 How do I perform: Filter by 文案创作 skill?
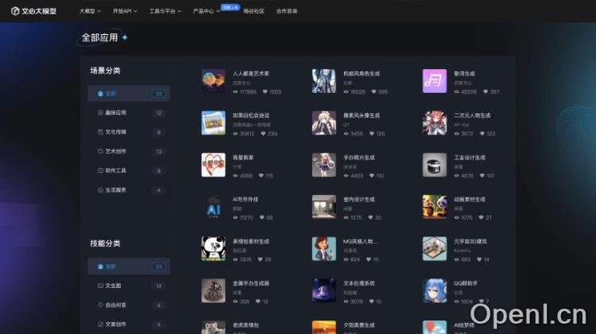pos(129,324)
